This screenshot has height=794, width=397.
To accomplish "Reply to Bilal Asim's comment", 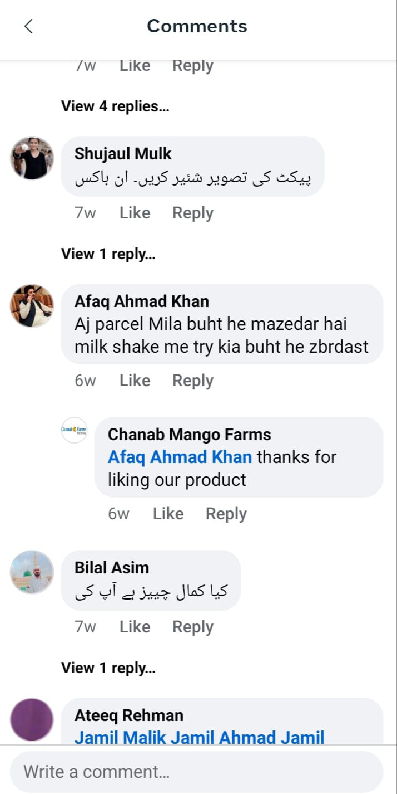I will 193,627.
